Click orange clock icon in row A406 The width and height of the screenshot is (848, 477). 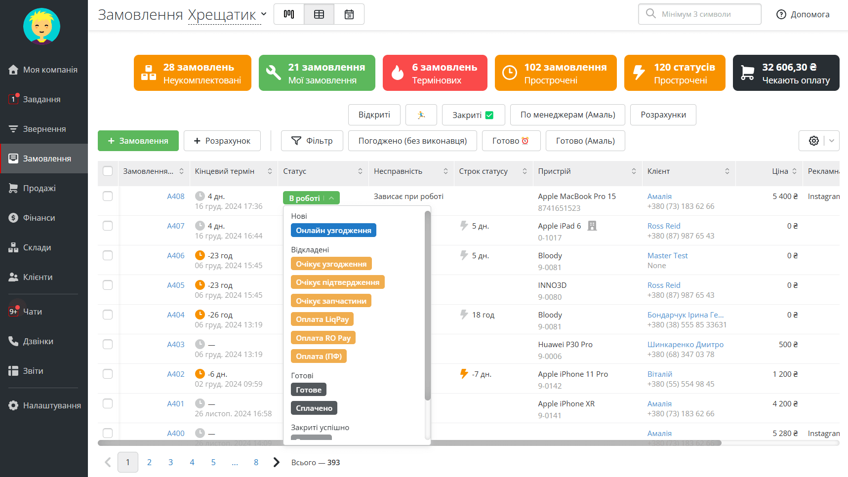pyautogui.click(x=200, y=255)
